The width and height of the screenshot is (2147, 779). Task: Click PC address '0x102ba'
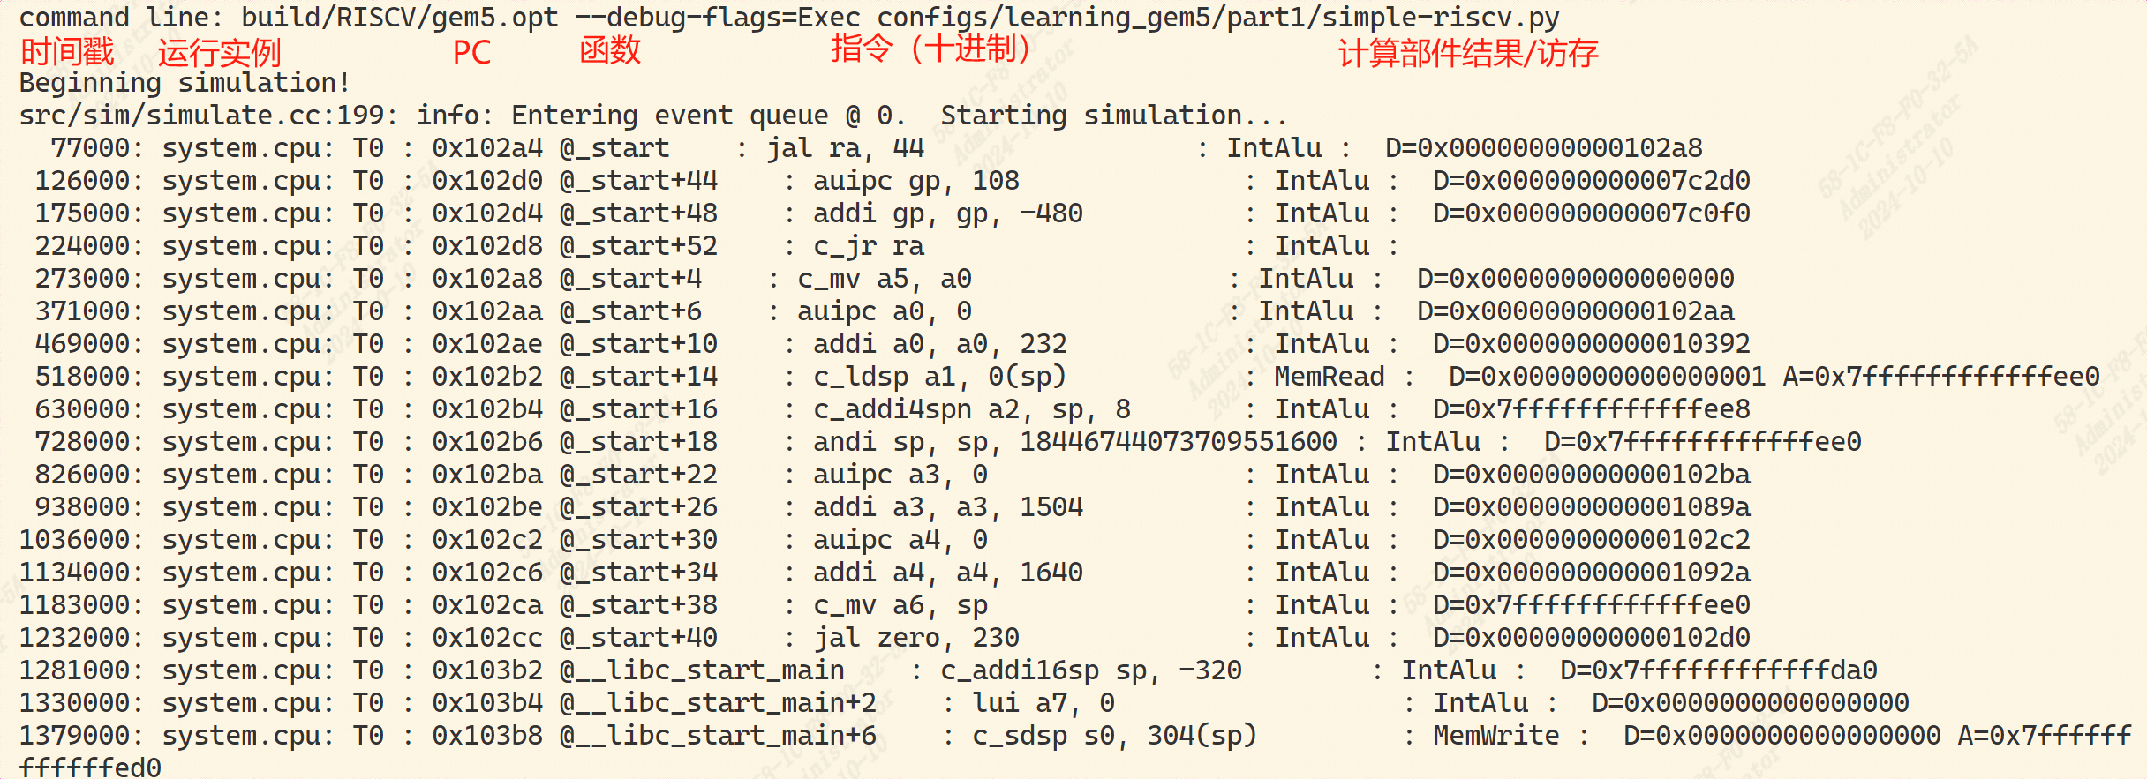tap(487, 475)
